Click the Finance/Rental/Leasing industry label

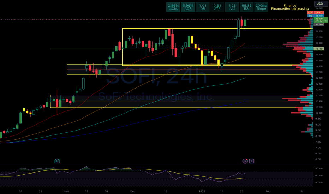pos(290,9)
